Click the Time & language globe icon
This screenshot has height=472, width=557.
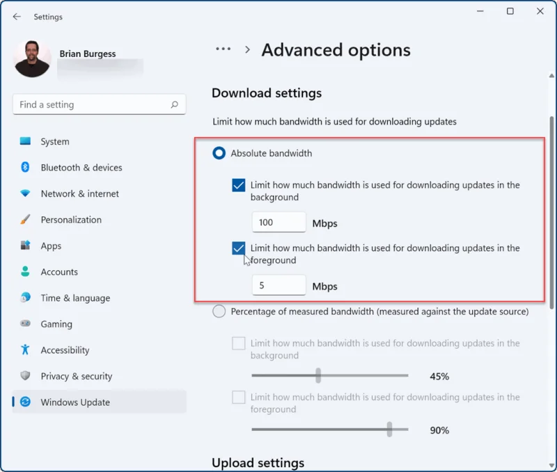coord(25,297)
